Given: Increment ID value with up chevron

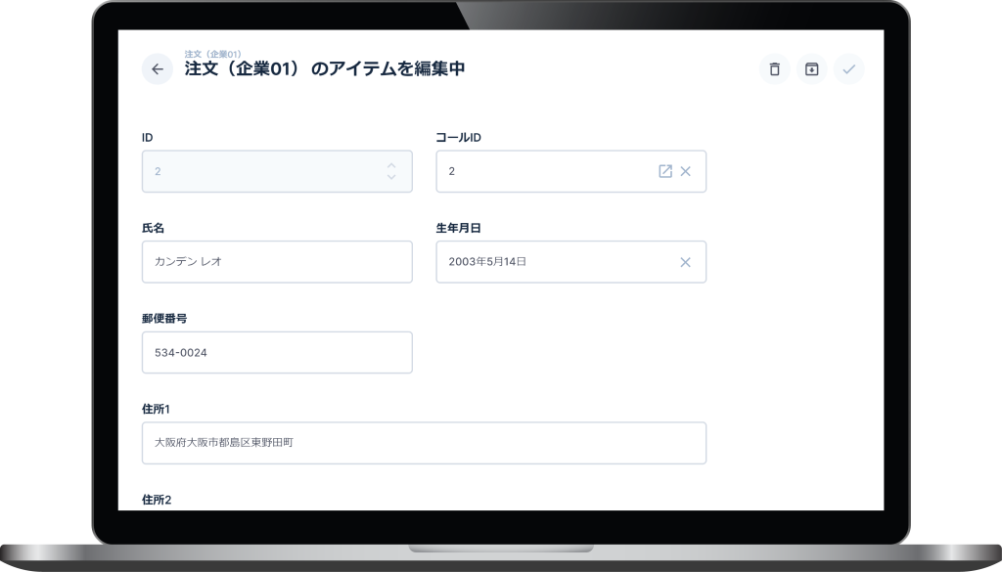Looking at the screenshot, I should click(x=391, y=165).
